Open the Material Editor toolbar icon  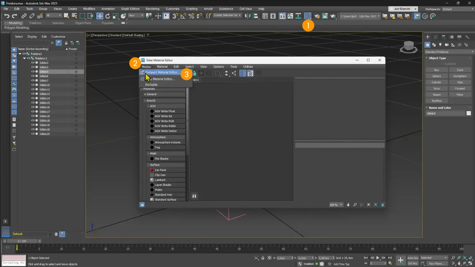(x=308, y=16)
